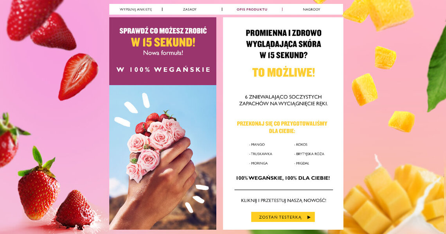Click the hand holding roses image
The height and width of the screenshot is (234, 446).
tap(163, 157)
